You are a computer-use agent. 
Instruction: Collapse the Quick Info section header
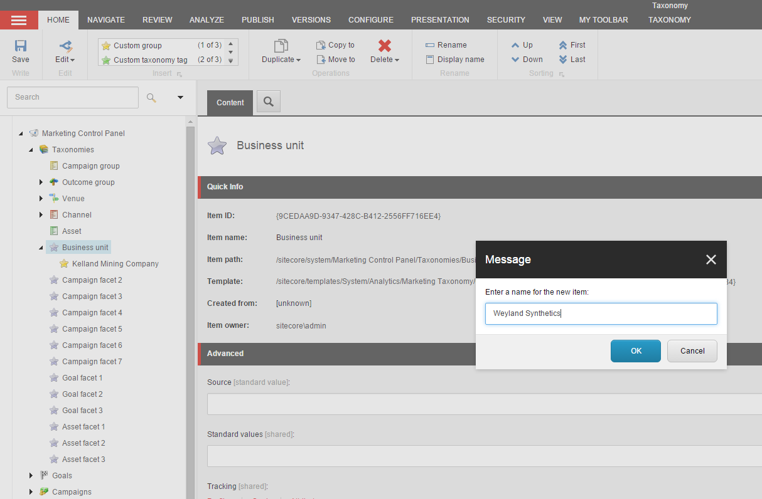click(480, 187)
